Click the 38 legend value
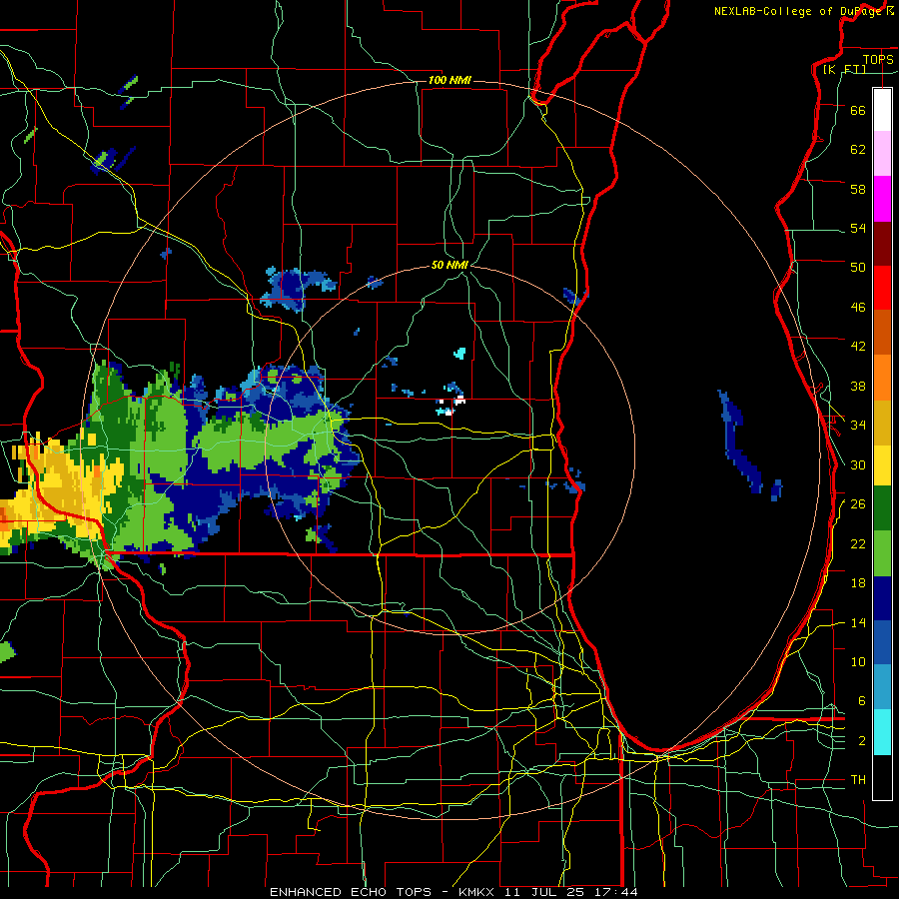Screen dimensions: 899x899 [858, 386]
